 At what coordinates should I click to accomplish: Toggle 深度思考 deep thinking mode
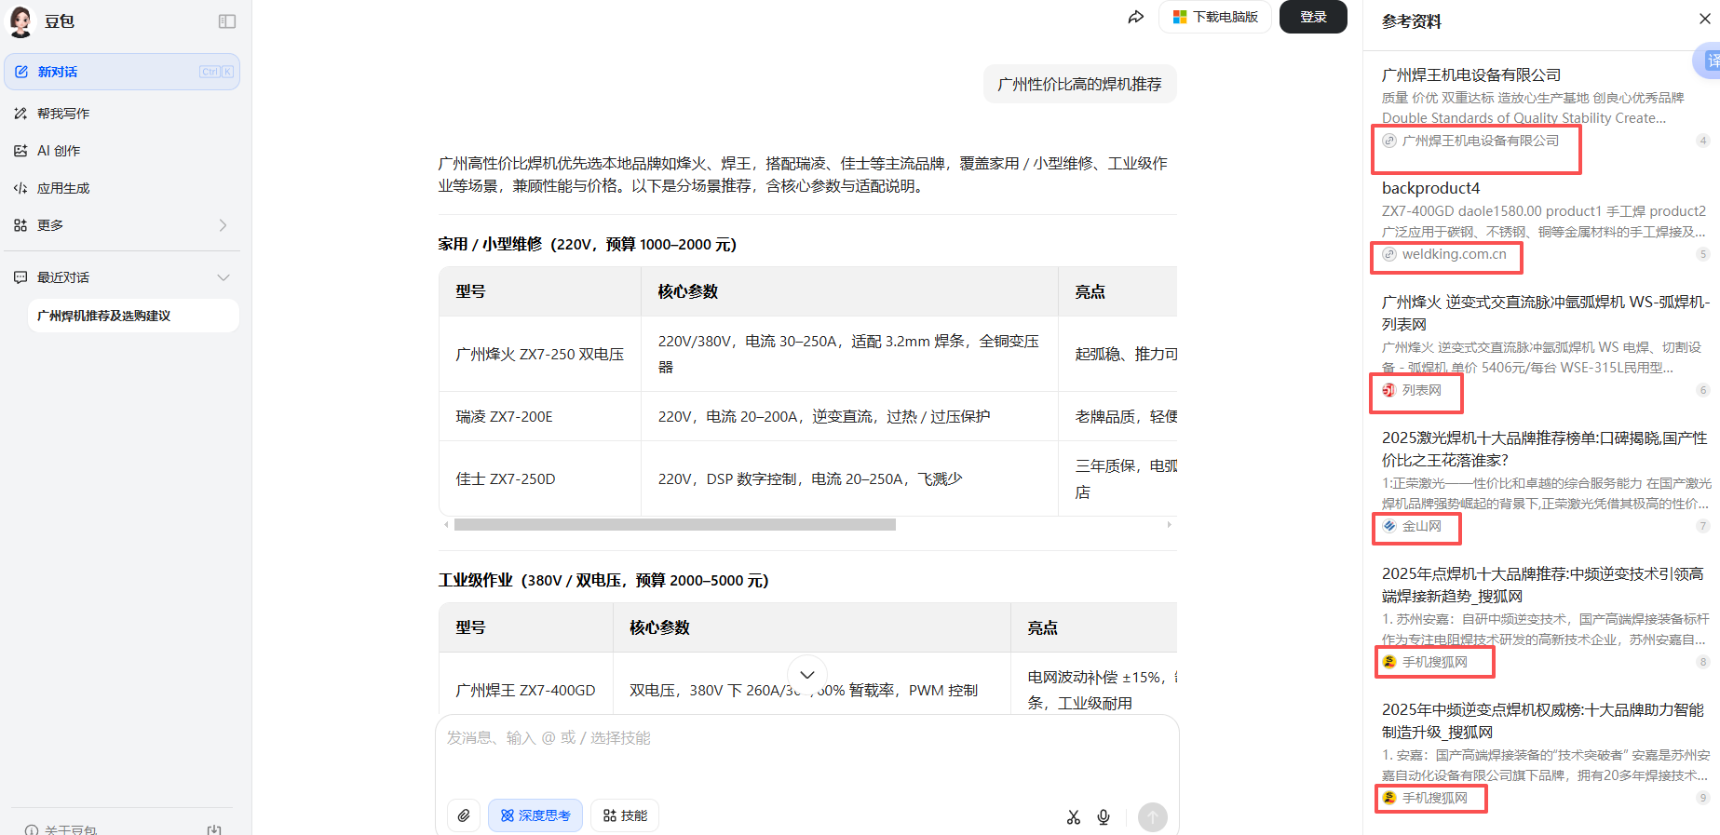click(x=535, y=815)
